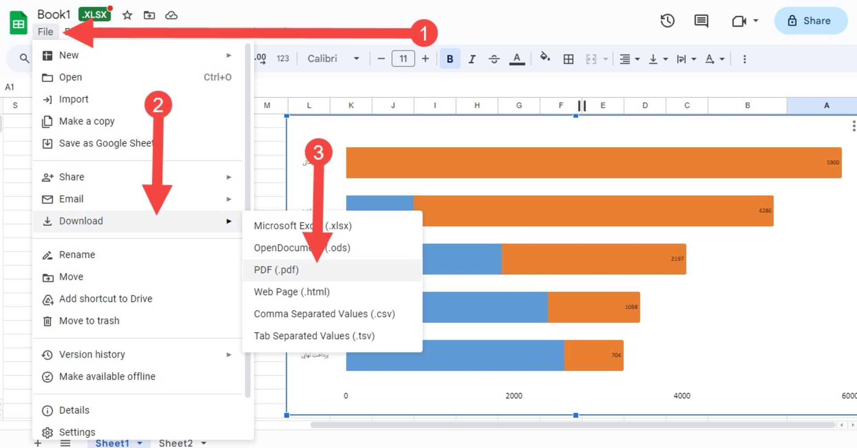Click the text color underlined A
Viewport: 857px width, 448px height.
[x=517, y=59]
